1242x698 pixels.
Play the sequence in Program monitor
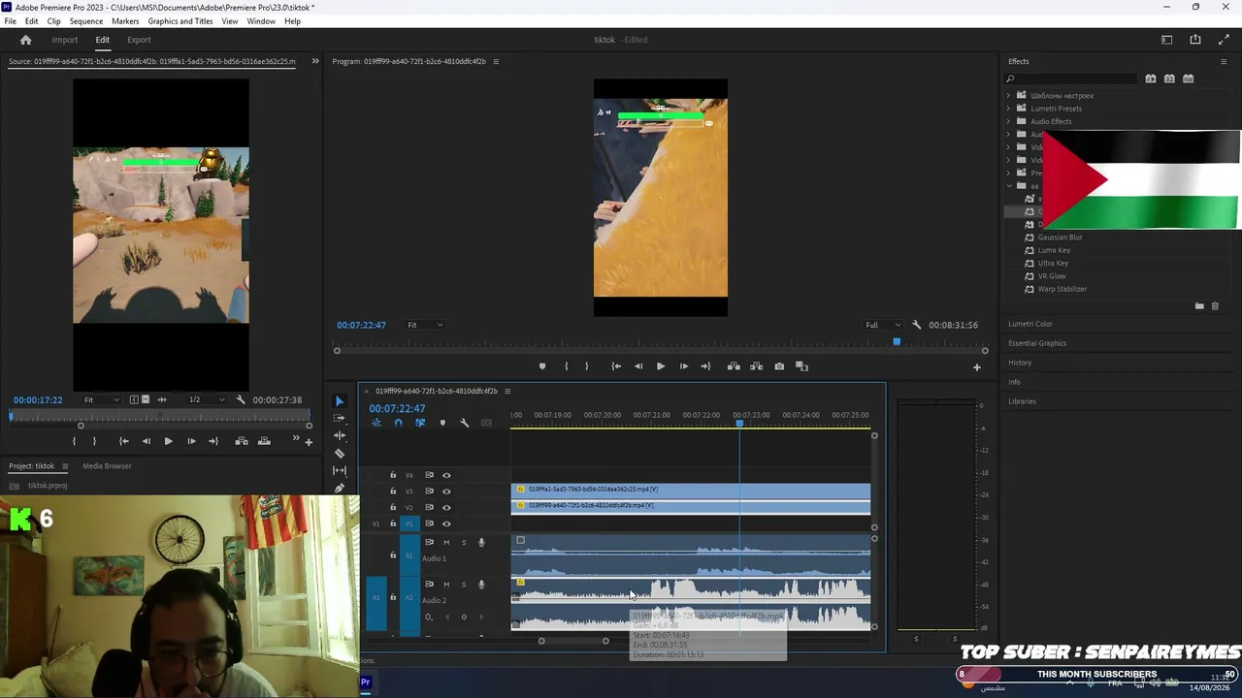click(x=661, y=366)
